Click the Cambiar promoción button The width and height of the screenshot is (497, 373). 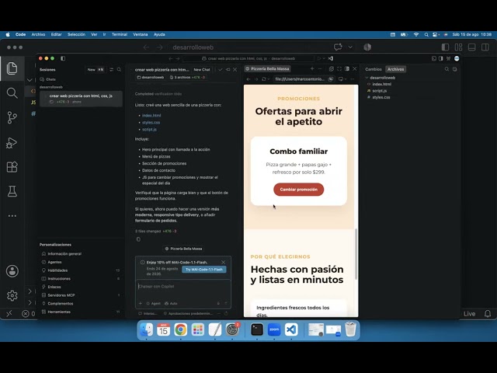pyautogui.click(x=298, y=190)
